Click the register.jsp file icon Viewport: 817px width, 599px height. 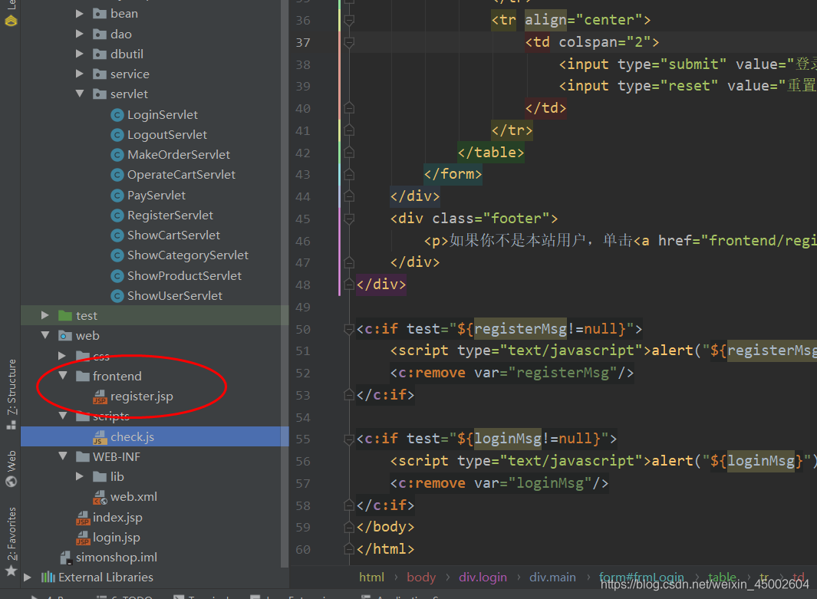[100, 397]
